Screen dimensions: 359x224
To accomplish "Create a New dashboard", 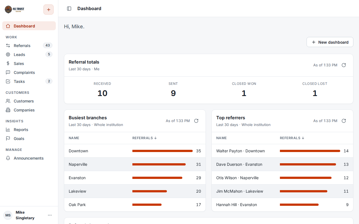I will pos(330,42).
